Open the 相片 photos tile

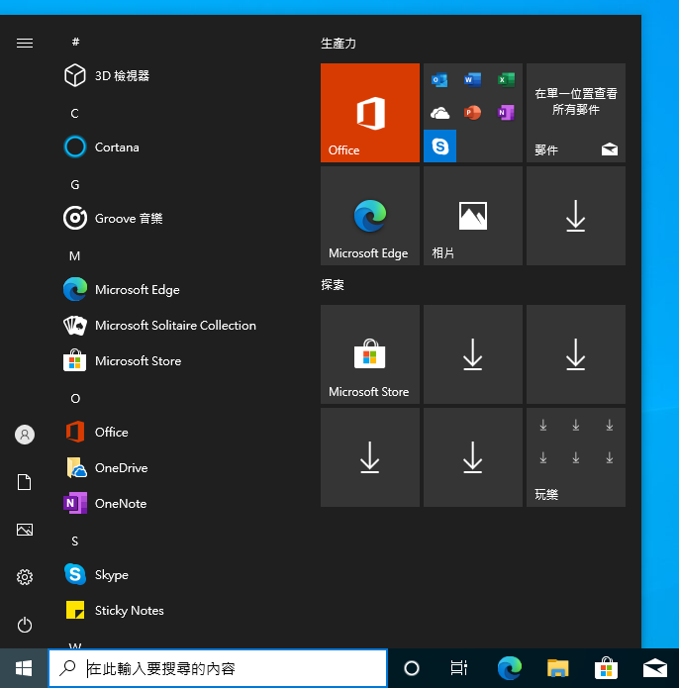tap(473, 216)
